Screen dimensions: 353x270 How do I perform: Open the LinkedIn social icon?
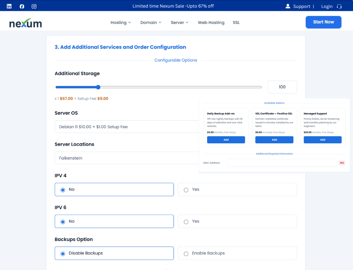pos(9,6)
